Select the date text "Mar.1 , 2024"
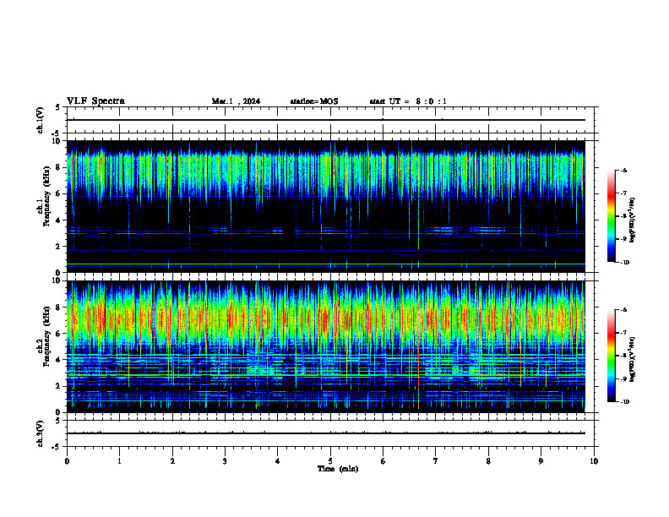Image resolution: width=669 pixels, height=517 pixels. click(x=236, y=101)
